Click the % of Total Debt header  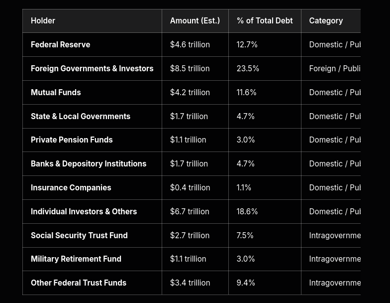coord(265,21)
